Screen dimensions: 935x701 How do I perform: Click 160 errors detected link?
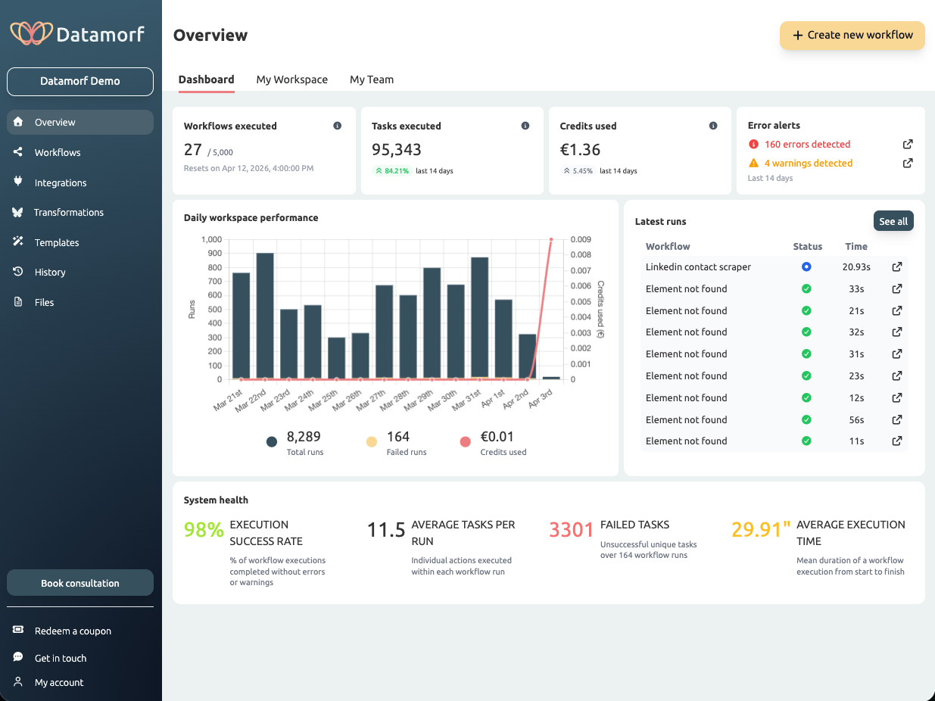(807, 144)
